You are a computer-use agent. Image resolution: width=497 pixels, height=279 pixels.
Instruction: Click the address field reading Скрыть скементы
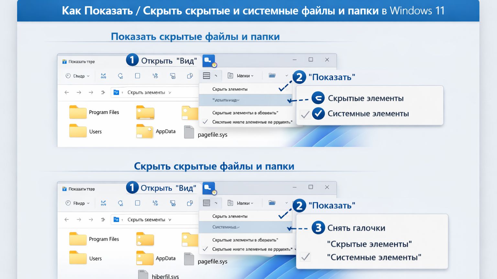(154, 220)
